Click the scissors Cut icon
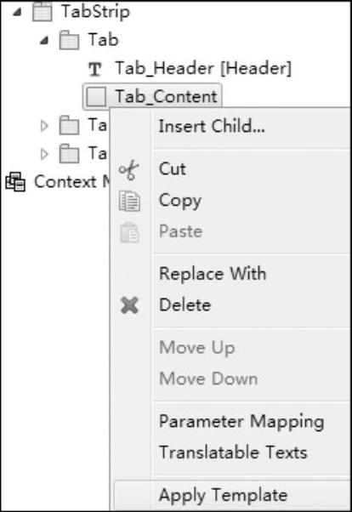The height and width of the screenshot is (512, 352). pos(129,169)
